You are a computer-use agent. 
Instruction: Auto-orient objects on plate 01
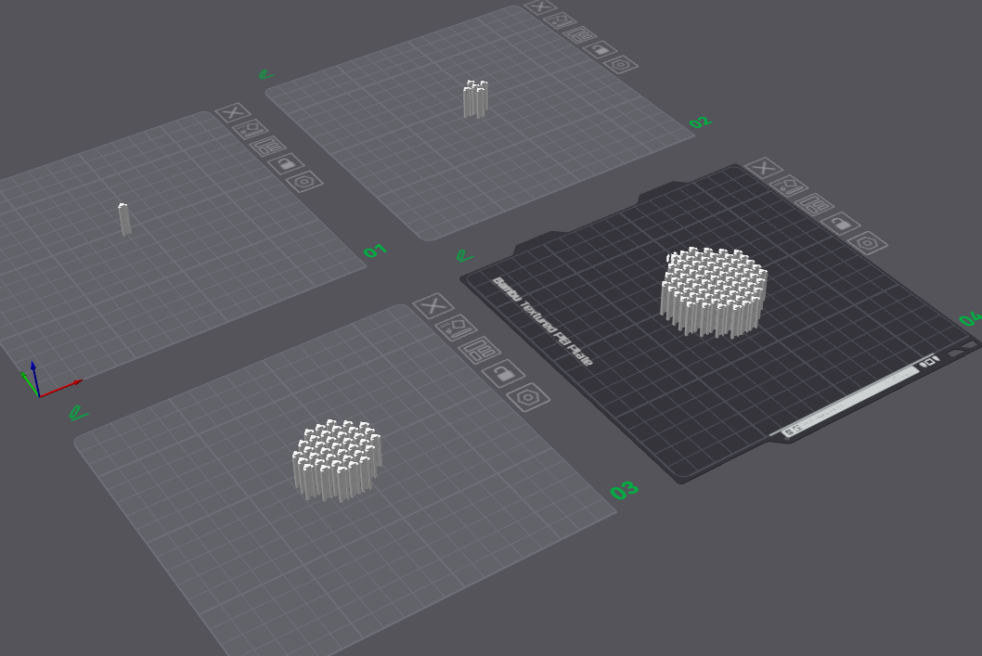tap(251, 130)
